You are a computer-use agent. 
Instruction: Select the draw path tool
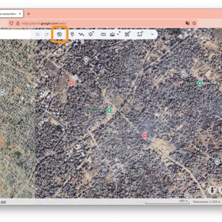tap(81, 35)
